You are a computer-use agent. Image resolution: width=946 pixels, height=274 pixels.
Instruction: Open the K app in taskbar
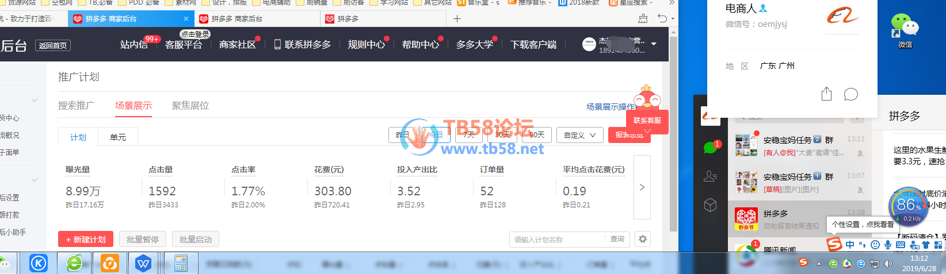point(39,264)
